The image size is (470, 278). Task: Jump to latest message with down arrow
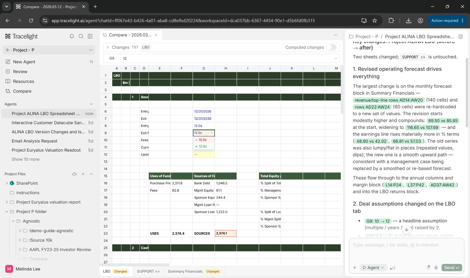click(x=407, y=229)
